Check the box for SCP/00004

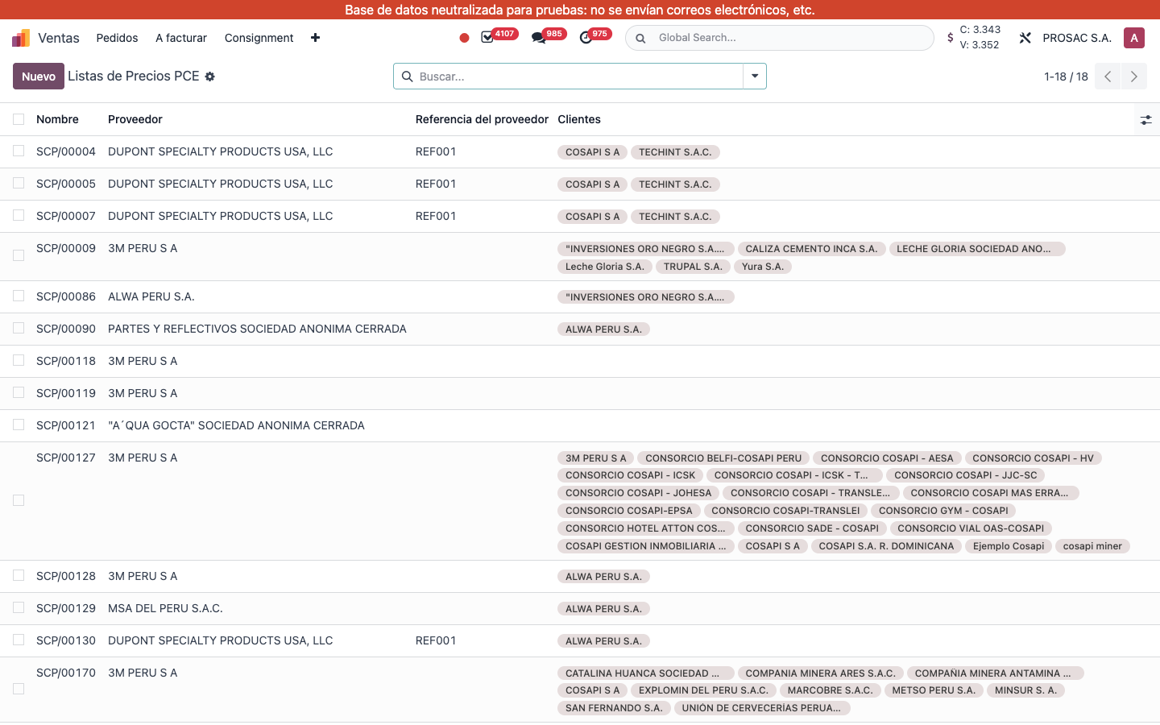[19, 151]
